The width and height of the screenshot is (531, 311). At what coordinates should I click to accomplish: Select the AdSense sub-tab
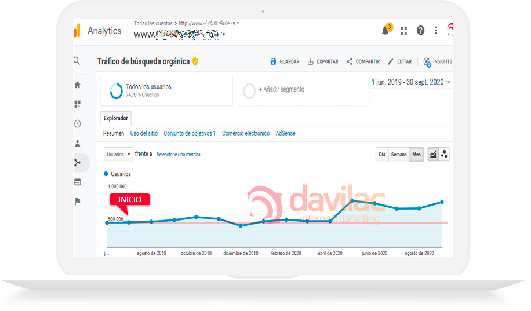pos(285,133)
